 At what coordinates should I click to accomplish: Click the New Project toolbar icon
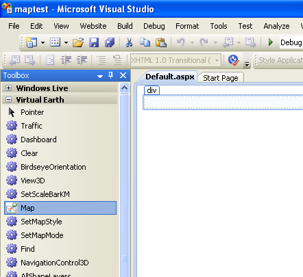(32, 42)
